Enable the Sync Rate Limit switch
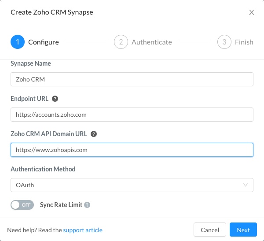264x241 pixels. 22,205
